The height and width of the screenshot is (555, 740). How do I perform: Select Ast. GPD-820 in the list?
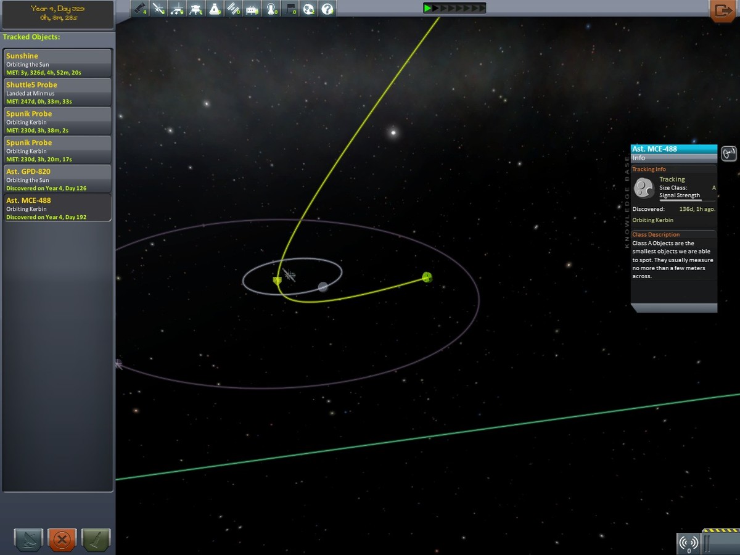click(58, 179)
